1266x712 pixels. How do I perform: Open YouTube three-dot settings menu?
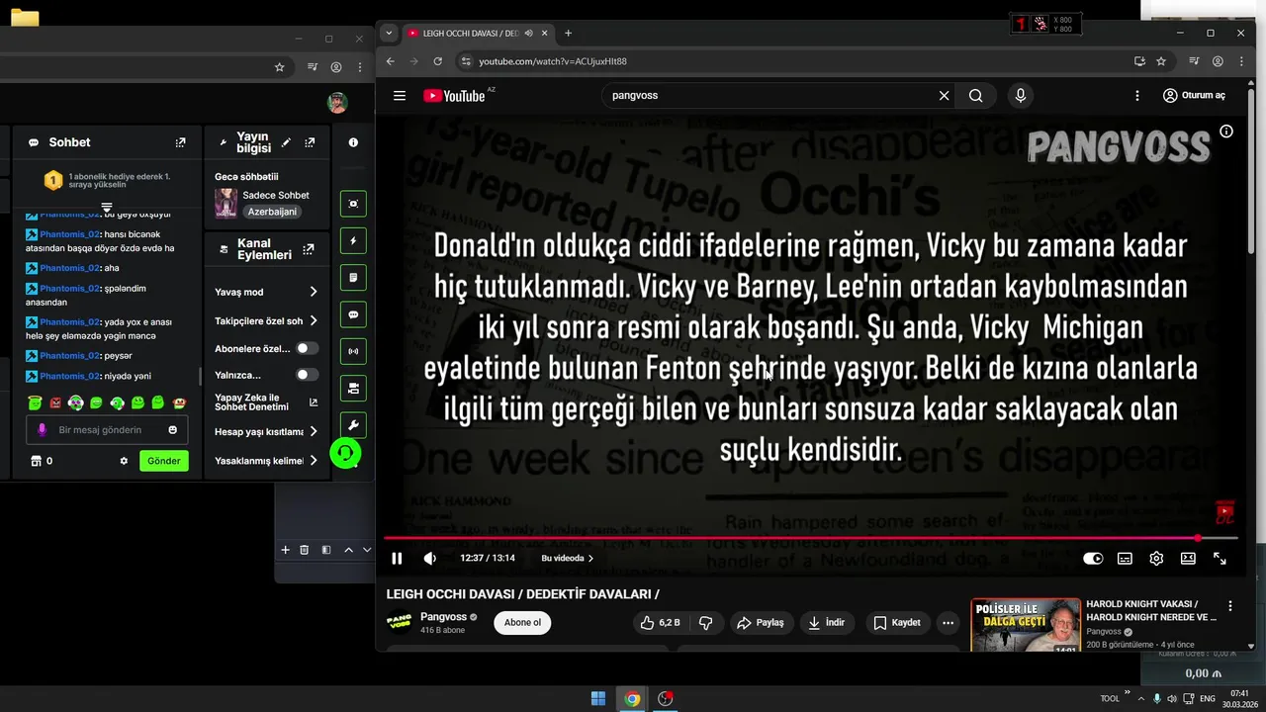coord(1137,96)
